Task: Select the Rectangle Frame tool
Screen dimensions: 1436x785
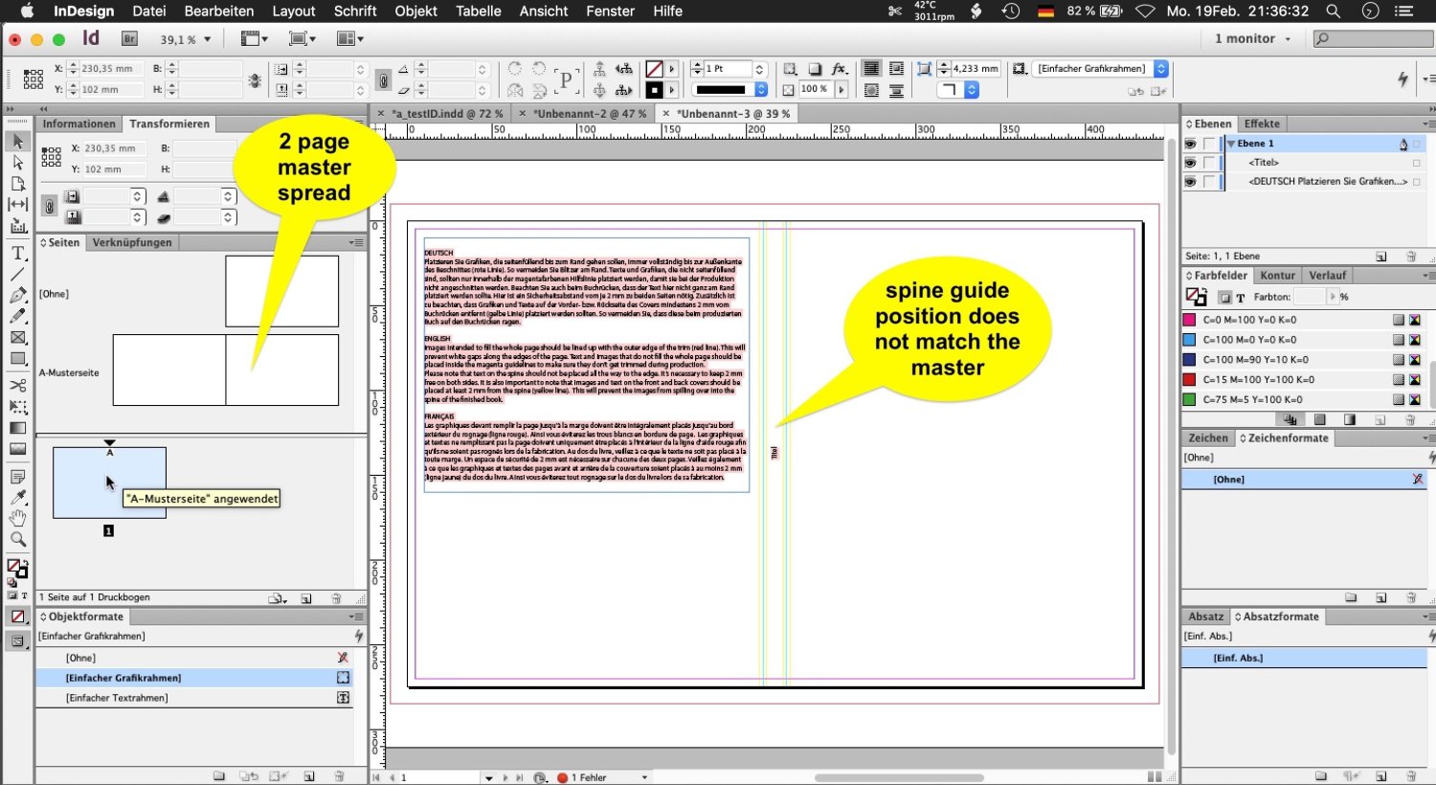Action: pos(18,338)
